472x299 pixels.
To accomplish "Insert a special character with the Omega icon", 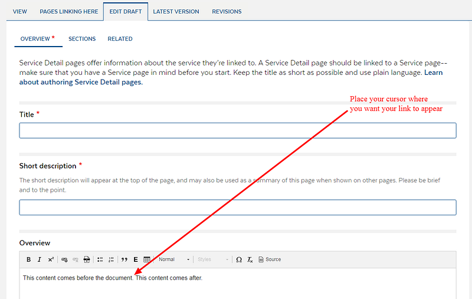I will point(239,259).
